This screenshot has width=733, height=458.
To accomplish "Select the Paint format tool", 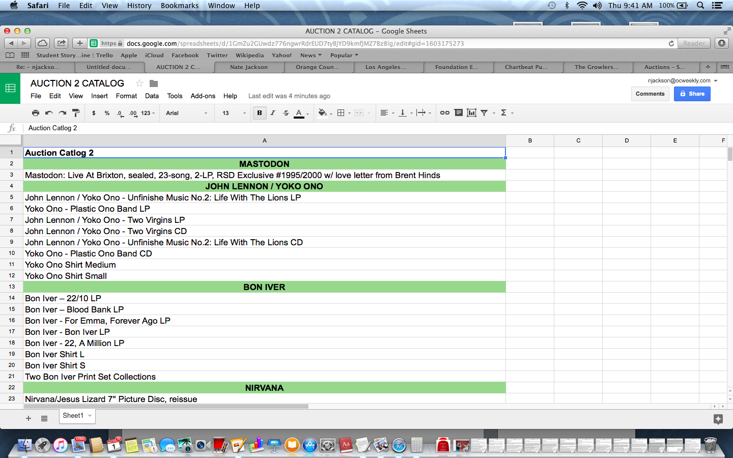I will tap(76, 113).
